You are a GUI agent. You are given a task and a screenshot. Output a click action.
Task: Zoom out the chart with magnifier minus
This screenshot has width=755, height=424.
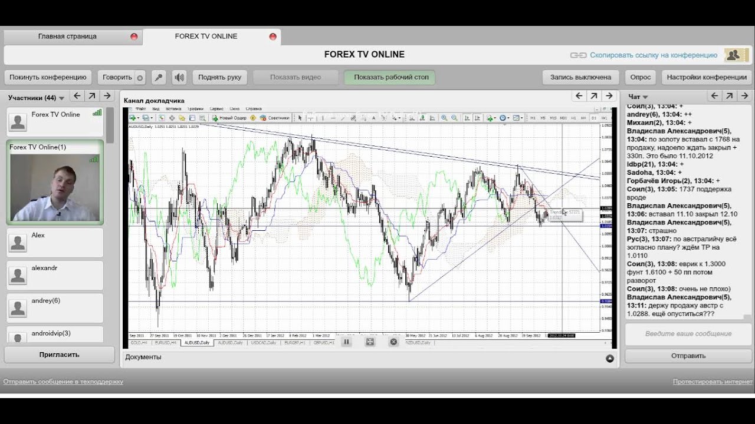tap(454, 118)
